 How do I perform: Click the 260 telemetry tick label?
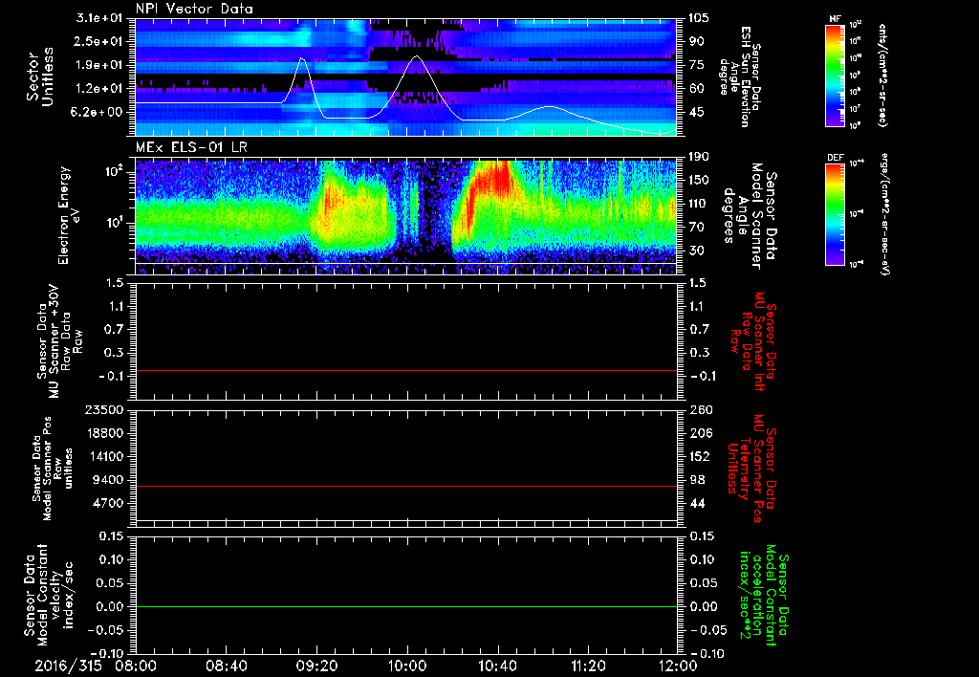(x=701, y=409)
